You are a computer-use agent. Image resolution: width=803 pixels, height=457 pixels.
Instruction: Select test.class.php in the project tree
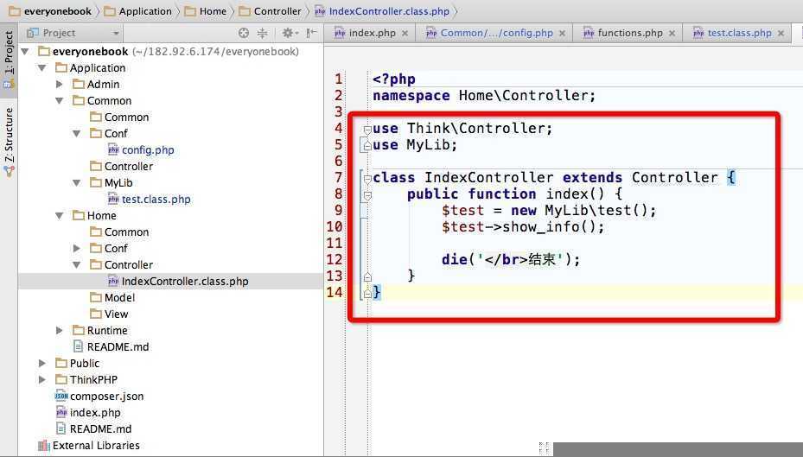tap(150, 199)
